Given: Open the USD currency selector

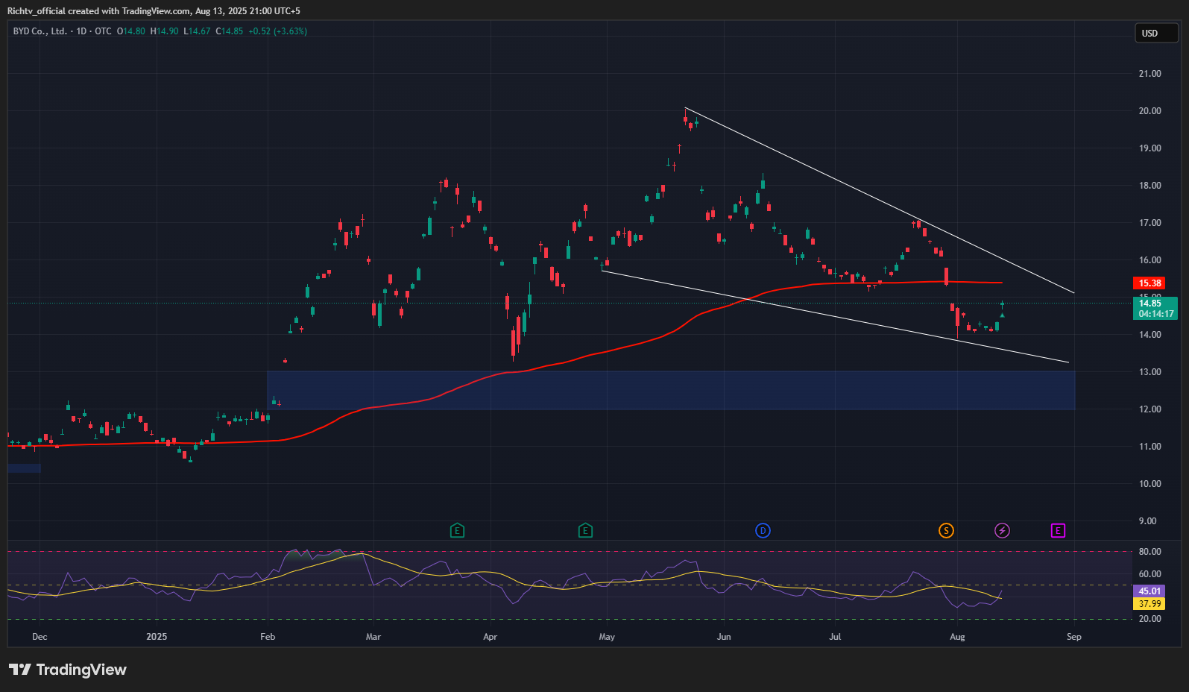Looking at the screenshot, I should point(1155,34).
